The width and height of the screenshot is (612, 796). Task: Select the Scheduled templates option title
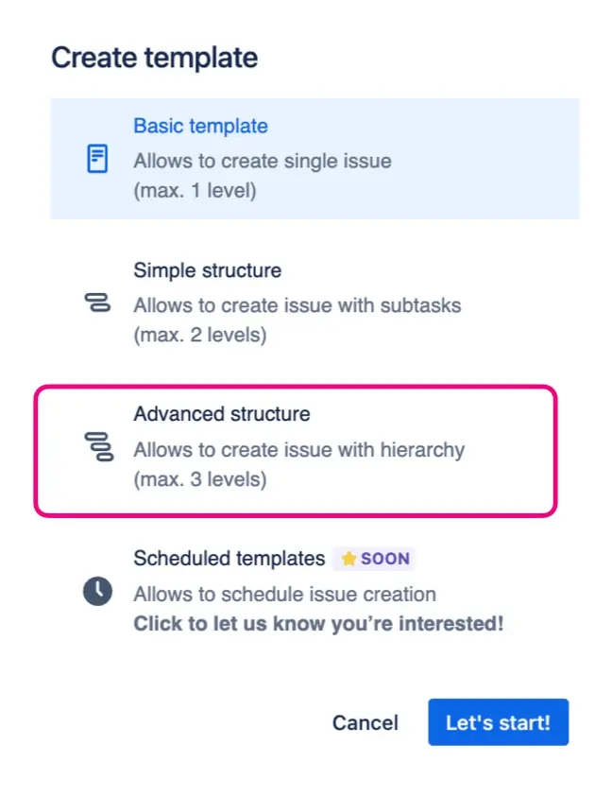pyautogui.click(x=229, y=559)
